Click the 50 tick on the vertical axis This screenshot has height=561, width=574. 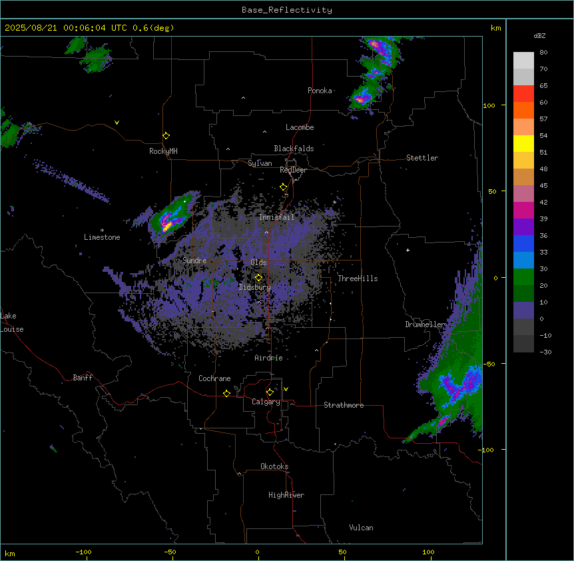(492, 191)
